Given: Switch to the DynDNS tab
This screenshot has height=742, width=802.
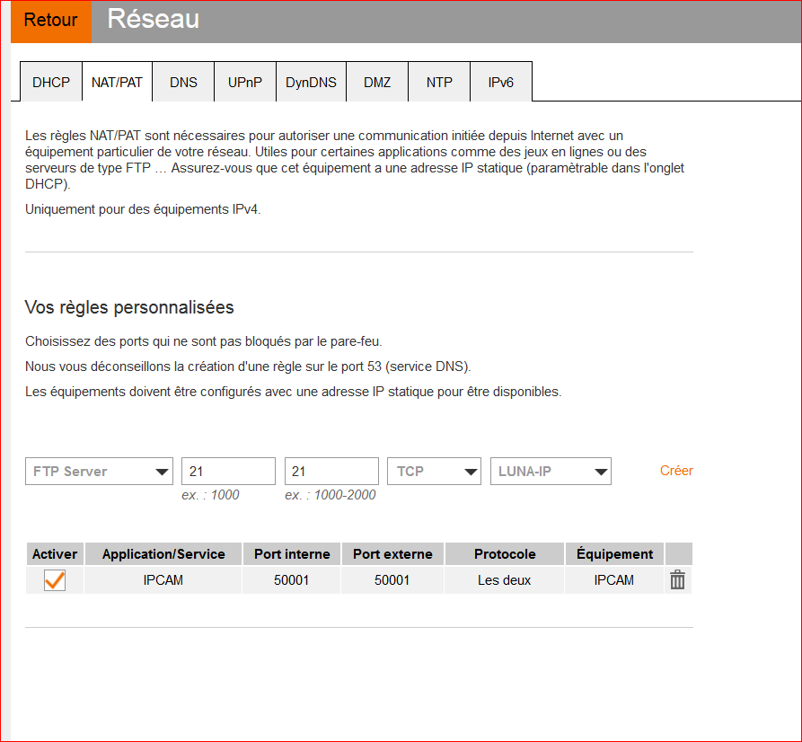Looking at the screenshot, I should pos(311,82).
